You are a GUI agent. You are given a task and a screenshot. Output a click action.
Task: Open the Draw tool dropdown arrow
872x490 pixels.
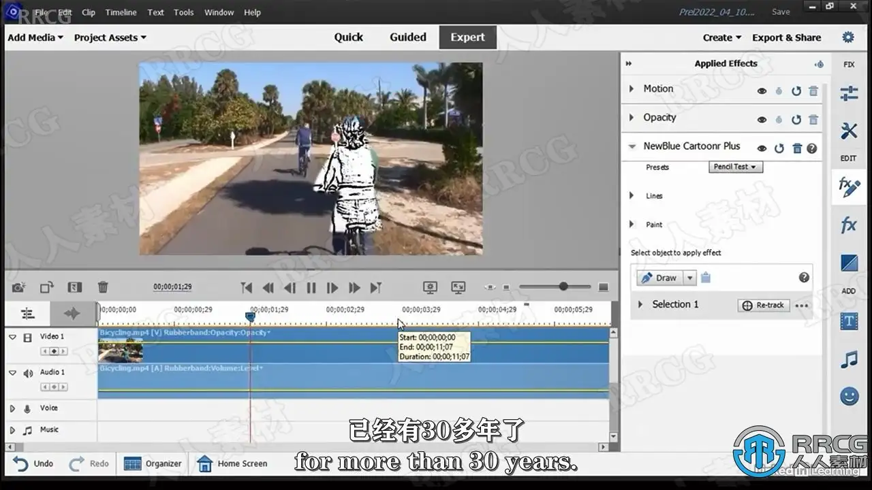coord(690,278)
